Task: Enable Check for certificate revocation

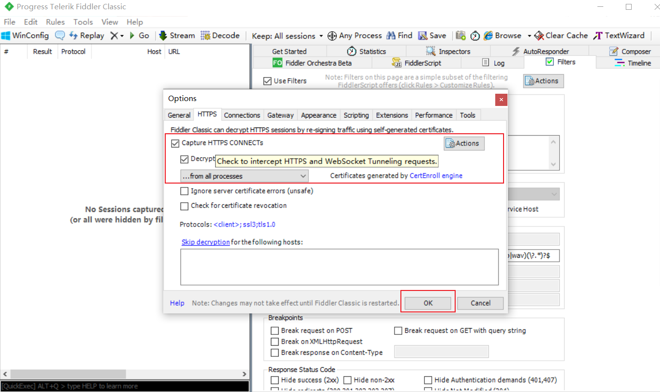Action: [x=184, y=206]
